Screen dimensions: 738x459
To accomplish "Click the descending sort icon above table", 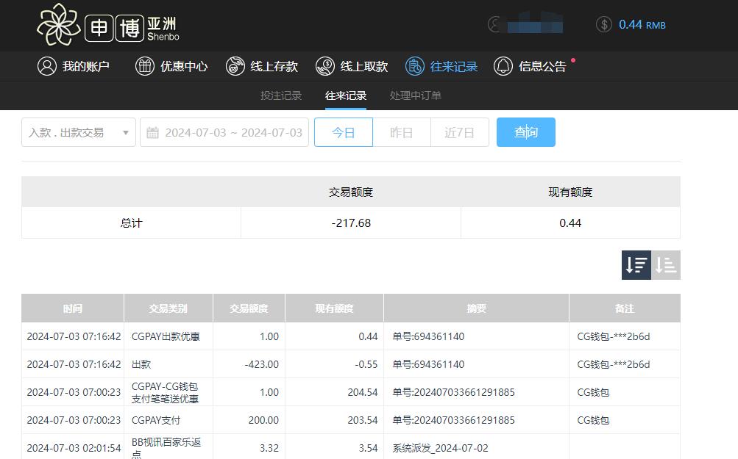I will (x=636, y=265).
